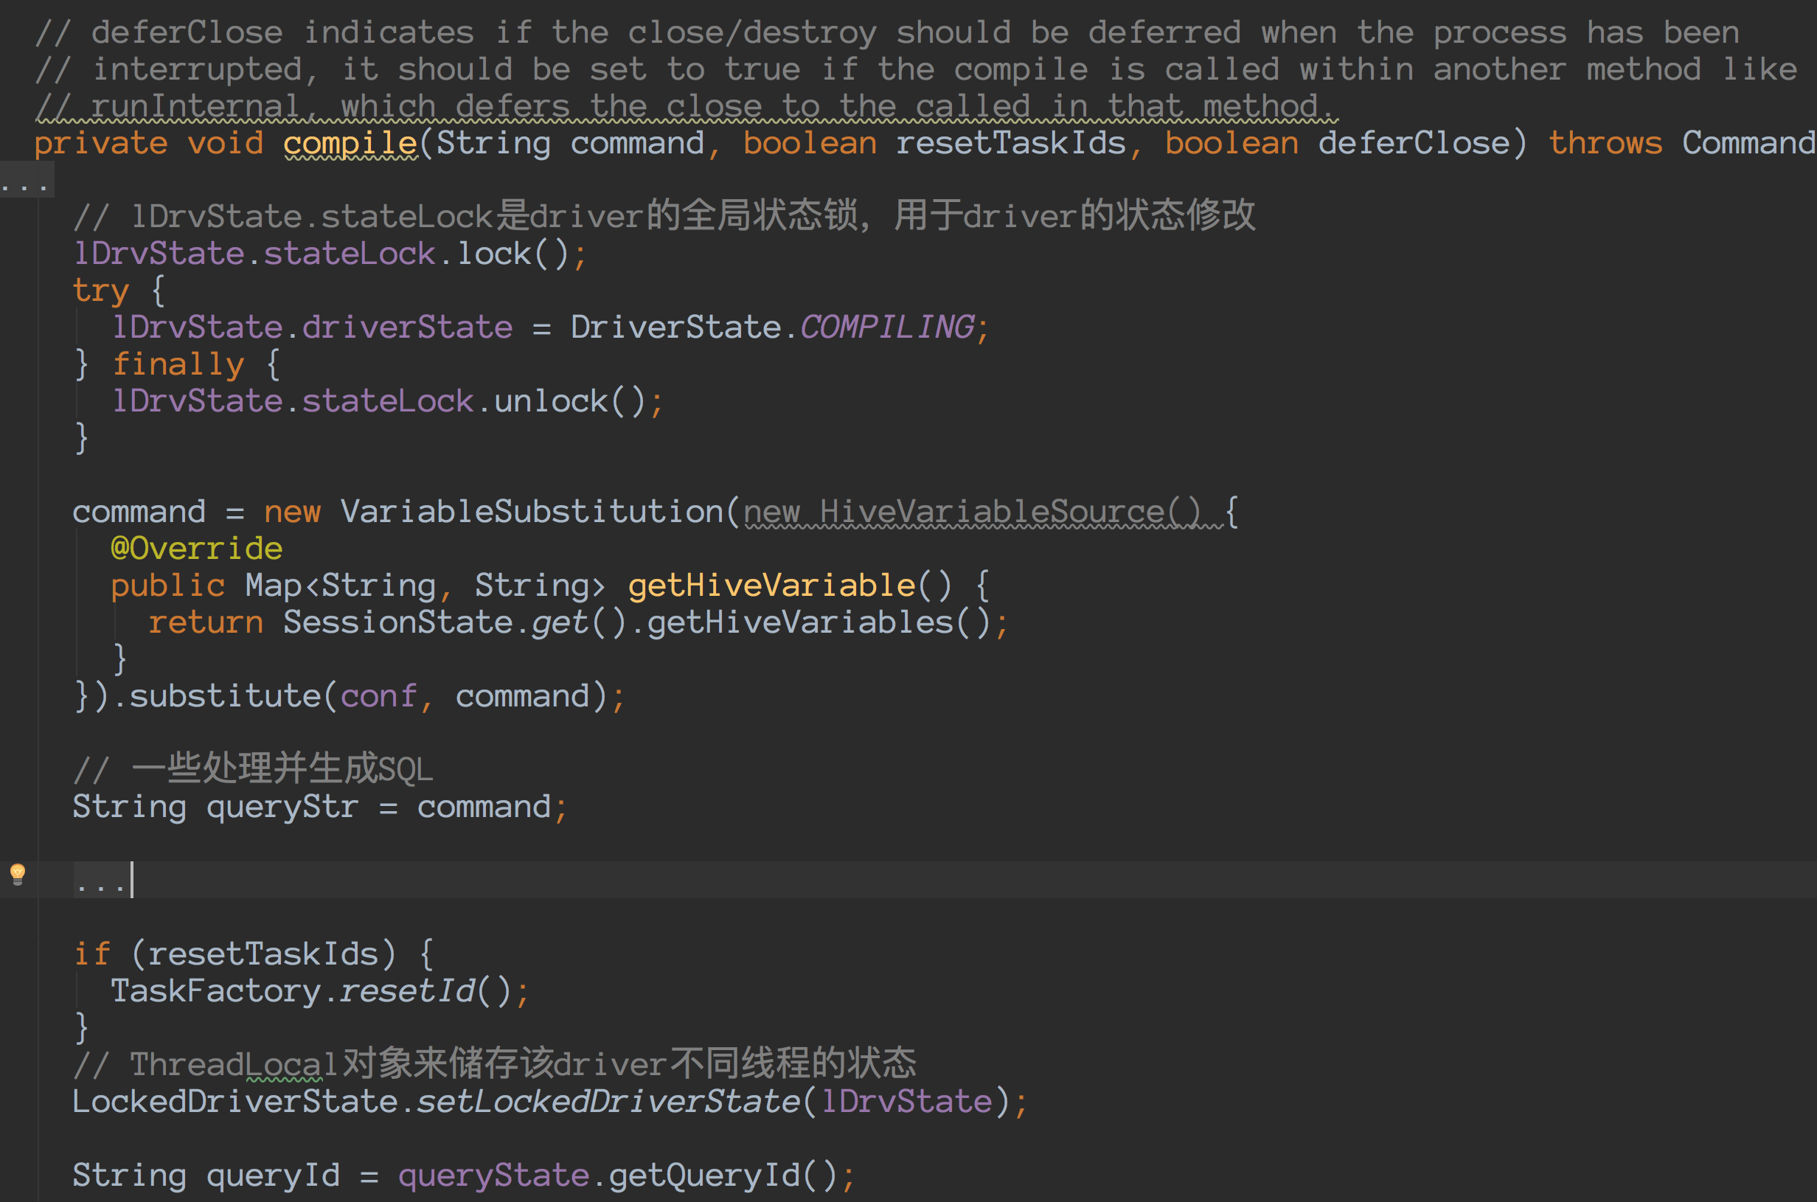Click the queryStr variable declaration
This screenshot has height=1202, width=1817.
[282, 807]
